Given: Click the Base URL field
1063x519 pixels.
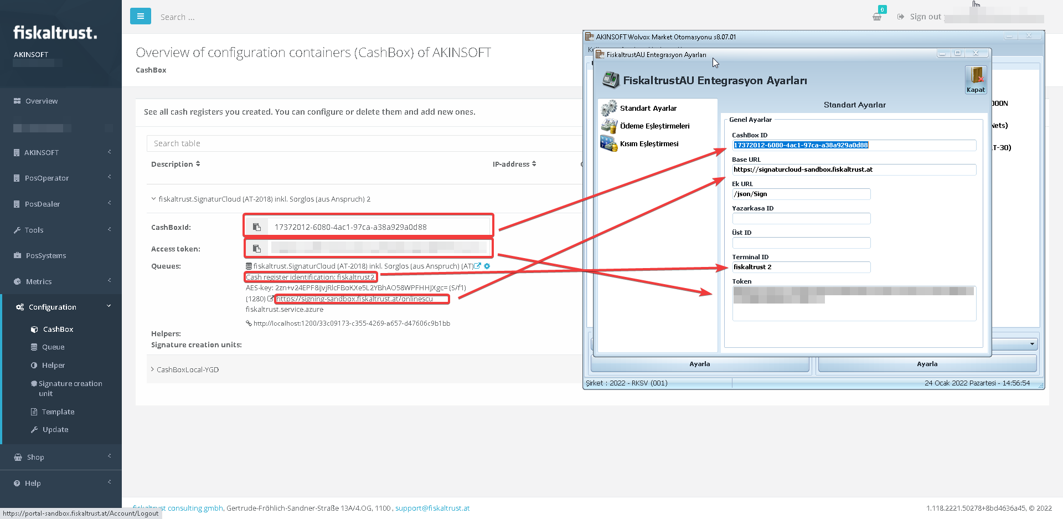Looking at the screenshot, I should pyautogui.click(x=854, y=169).
